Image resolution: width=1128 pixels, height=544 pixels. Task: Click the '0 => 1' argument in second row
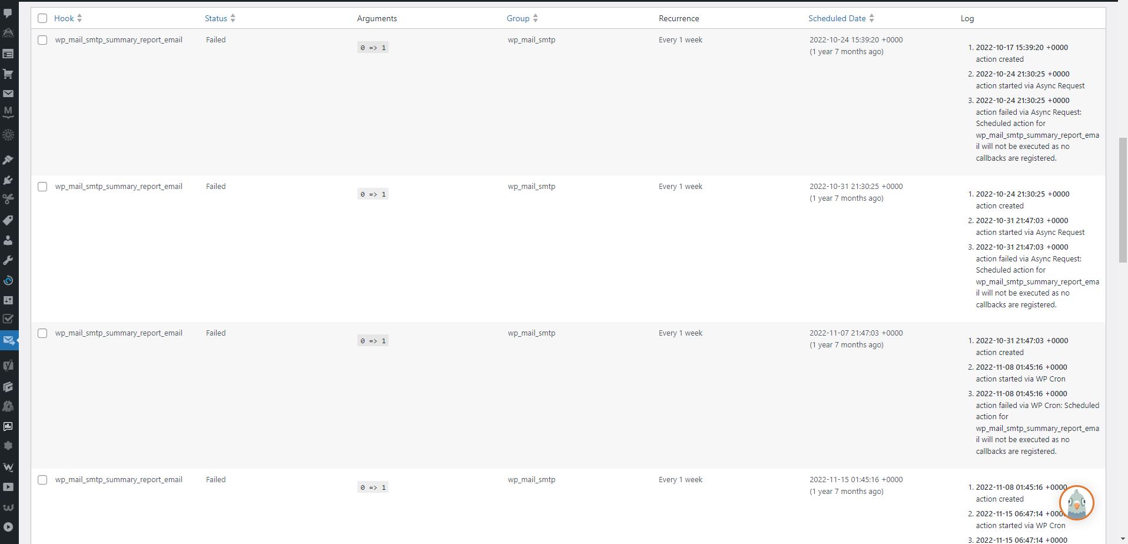point(373,194)
